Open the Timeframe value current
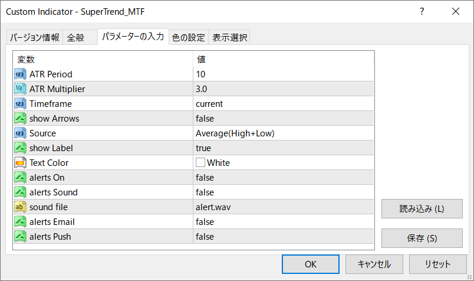This screenshot has height=281, width=474. click(209, 104)
